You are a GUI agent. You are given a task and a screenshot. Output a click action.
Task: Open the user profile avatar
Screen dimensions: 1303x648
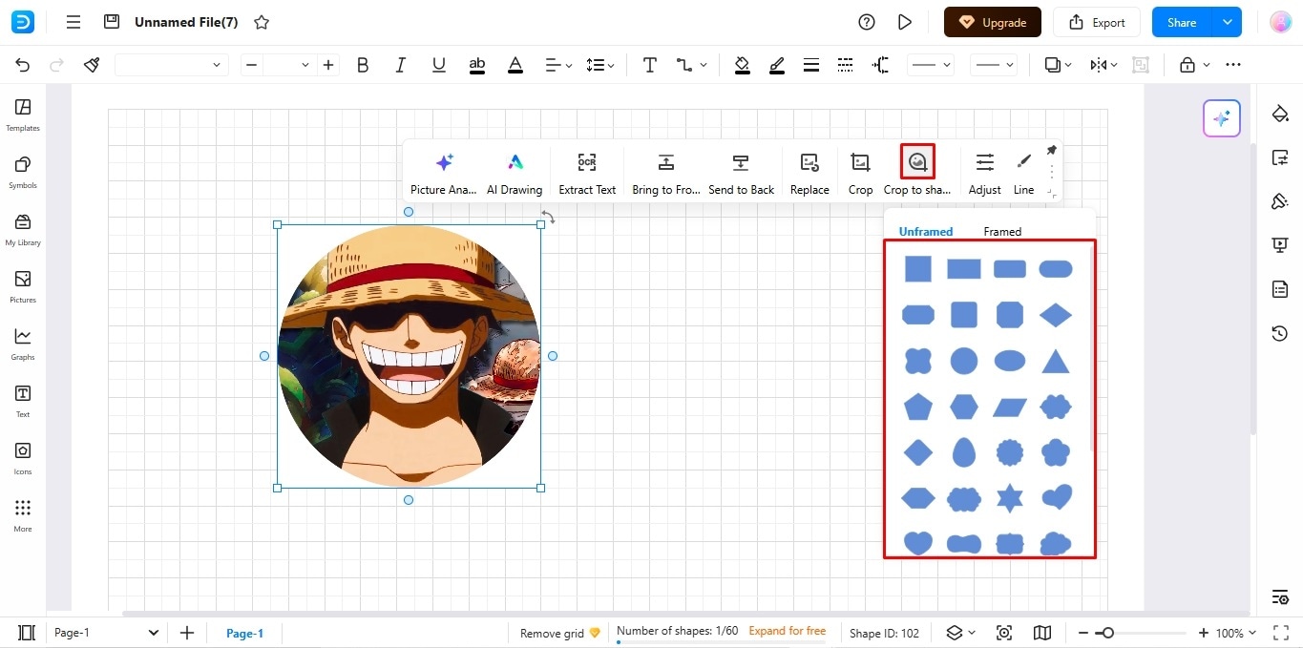coord(1280,22)
